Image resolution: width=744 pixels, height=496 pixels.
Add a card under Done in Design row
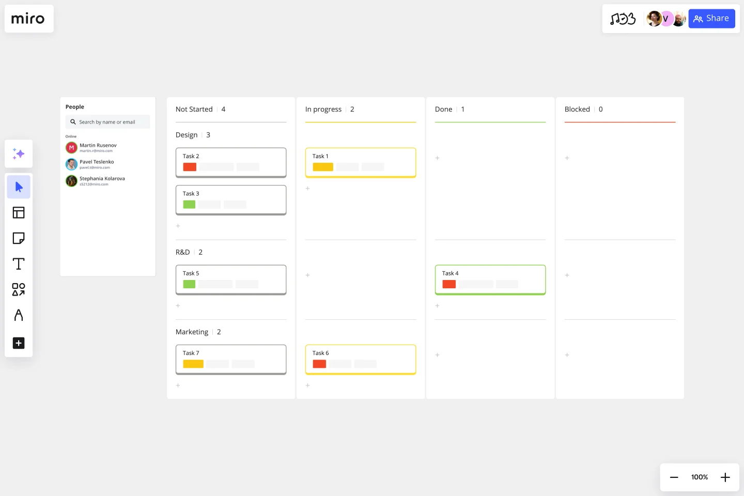(x=437, y=158)
